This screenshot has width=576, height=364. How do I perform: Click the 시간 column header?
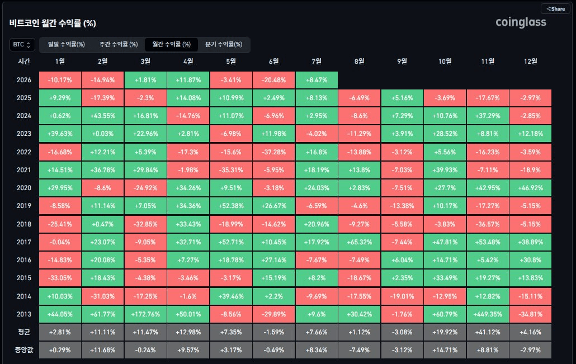[24, 62]
